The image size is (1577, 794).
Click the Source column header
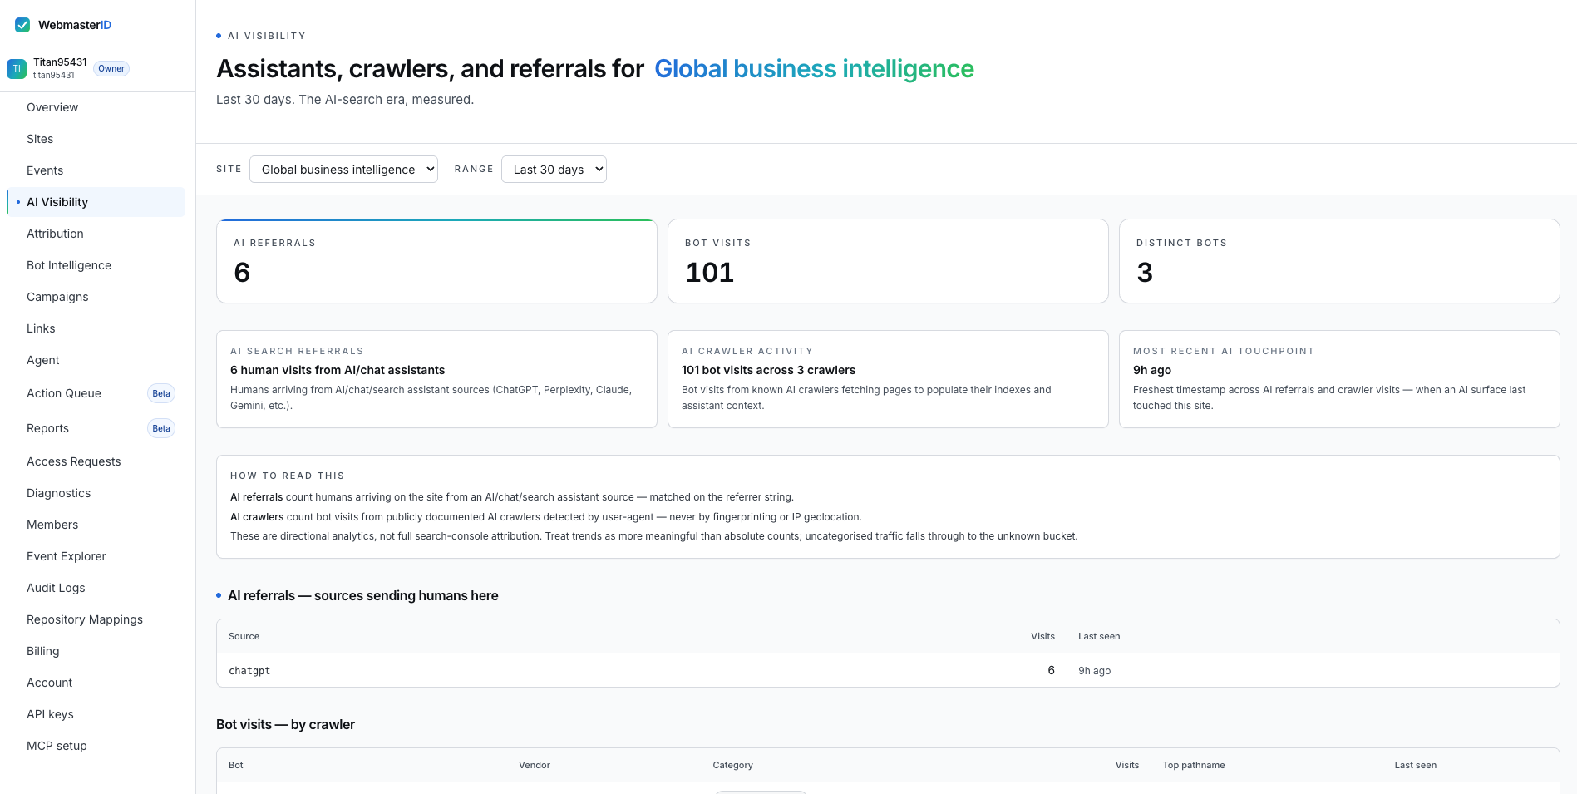click(244, 636)
